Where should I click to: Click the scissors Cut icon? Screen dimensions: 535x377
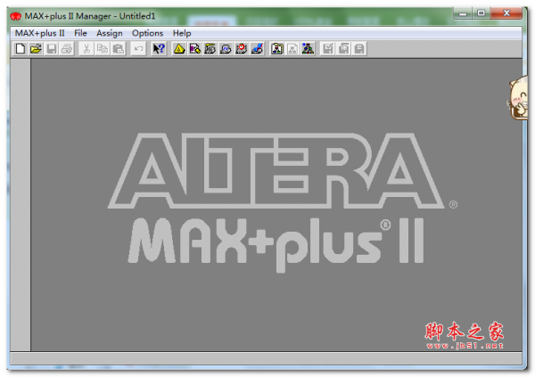(x=86, y=49)
